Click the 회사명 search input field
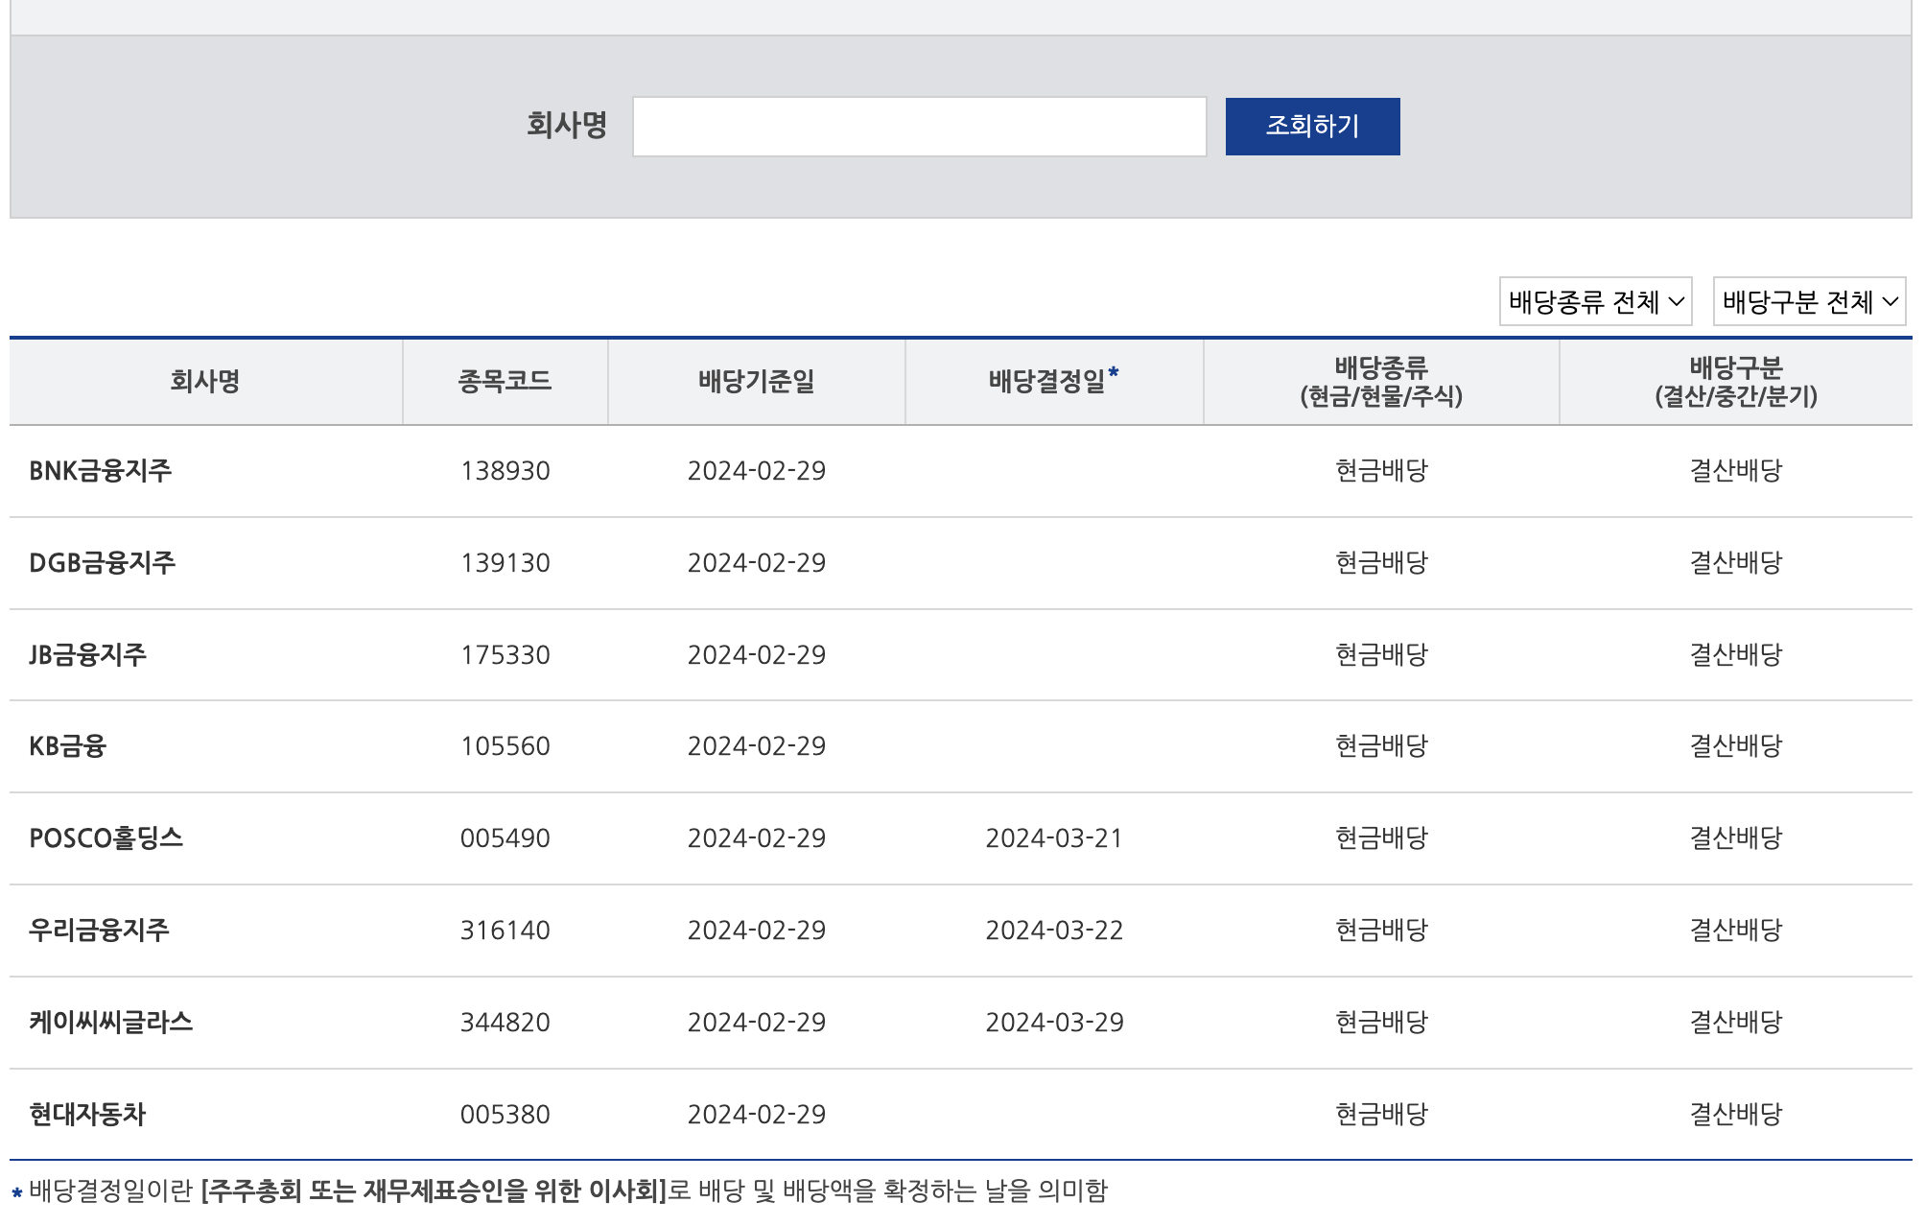The height and width of the screenshot is (1226, 1926). [x=919, y=127]
